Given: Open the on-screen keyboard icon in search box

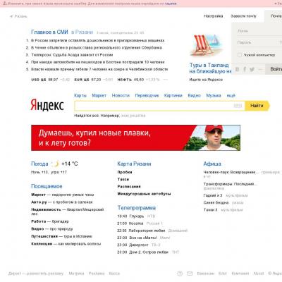Looking at the screenshot, I should point(238,106).
